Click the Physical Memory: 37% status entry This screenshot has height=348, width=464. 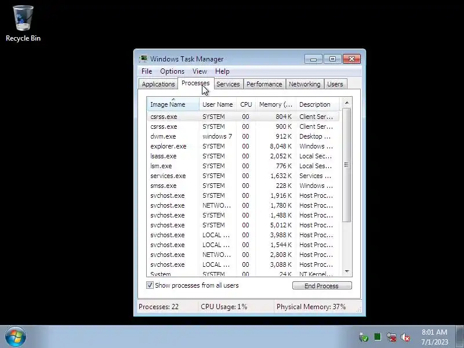311,307
